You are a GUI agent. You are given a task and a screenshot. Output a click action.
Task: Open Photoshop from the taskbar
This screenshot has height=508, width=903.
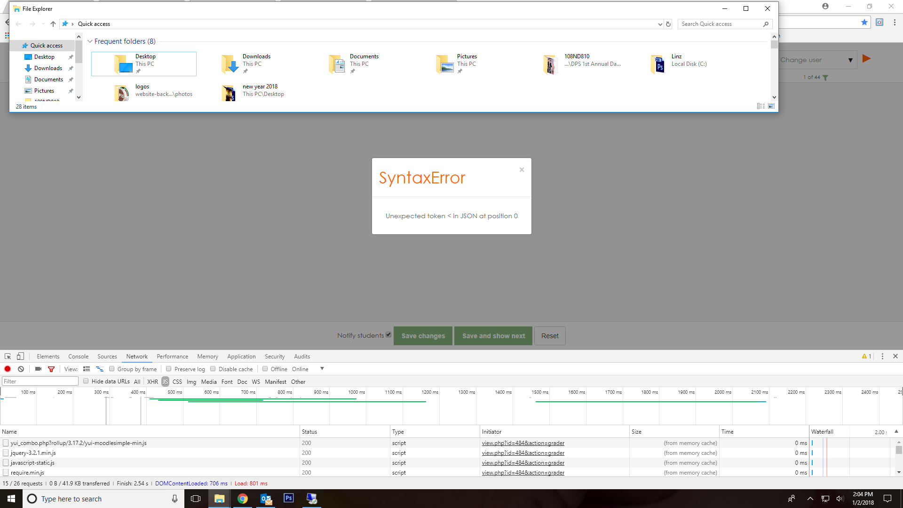point(289,499)
